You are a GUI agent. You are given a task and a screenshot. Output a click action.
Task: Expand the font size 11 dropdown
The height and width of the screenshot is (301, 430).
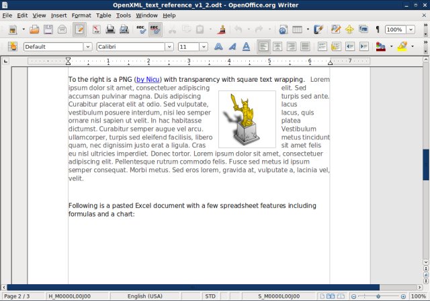click(204, 47)
